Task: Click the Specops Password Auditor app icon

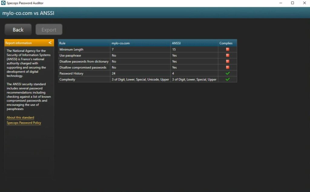Action: (x=3, y=3)
